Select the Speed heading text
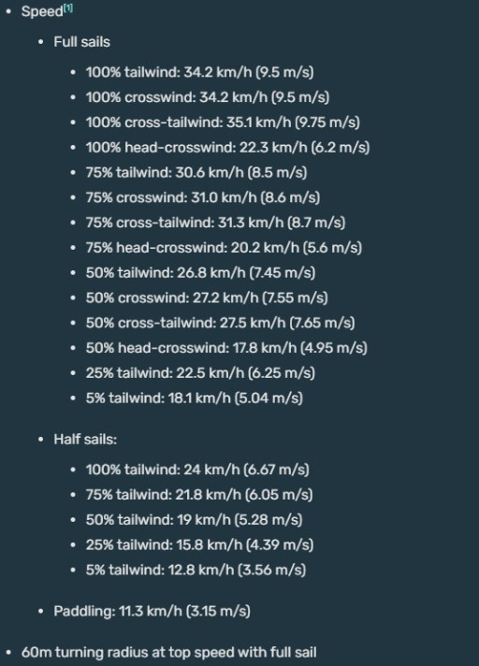The width and height of the screenshot is (479, 666). pyautogui.click(x=42, y=11)
